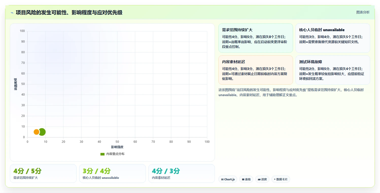Click the page title 项目风险的发生可能性

point(69,12)
